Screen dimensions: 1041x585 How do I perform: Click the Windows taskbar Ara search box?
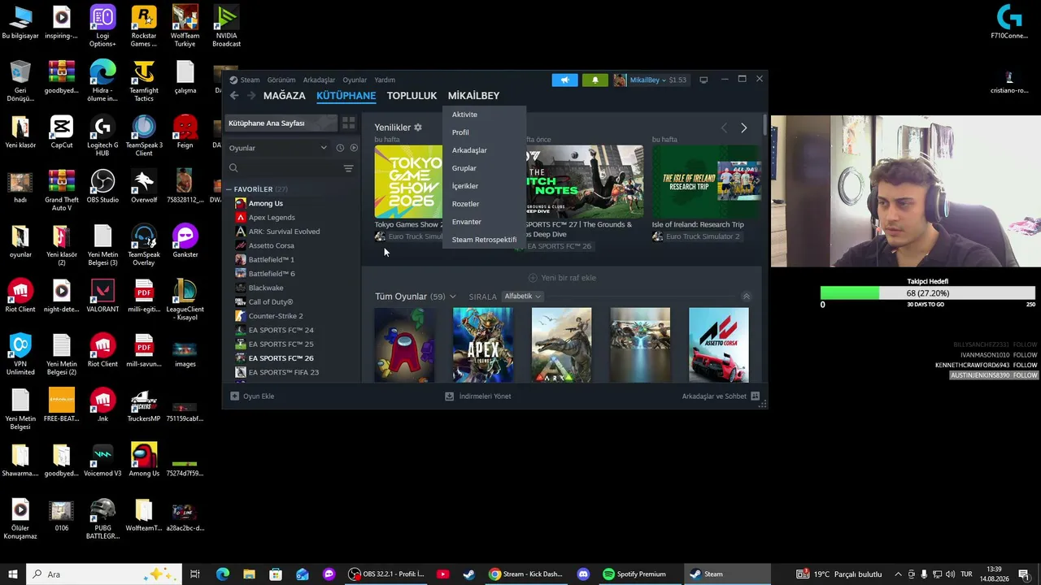point(106,574)
